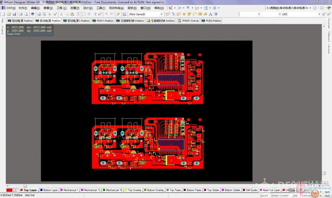Select the Place Fill rectangle tool
Viewport: 332px width, 198px height.
tap(199, 14)
